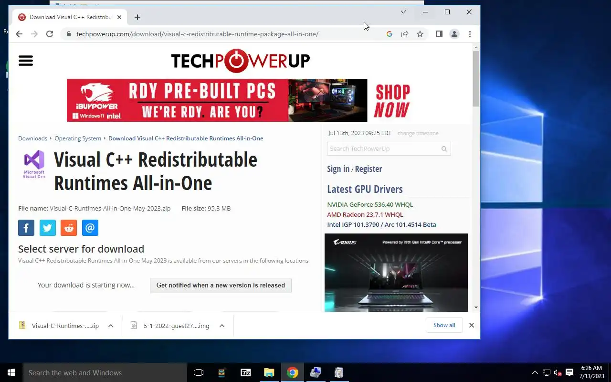Click Search the web and Windows box
Screen dimensions: 611x382
[105, 372]
